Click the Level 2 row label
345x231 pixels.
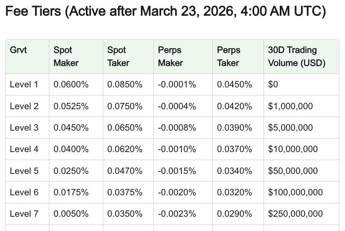tap(24, 106)
